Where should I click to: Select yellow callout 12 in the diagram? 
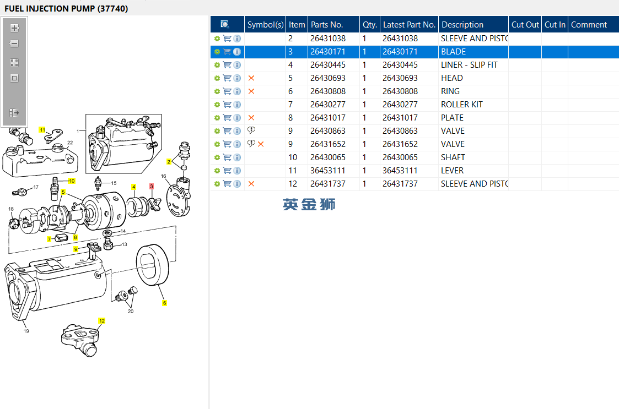pyautogui.click(x=102, y=321)
